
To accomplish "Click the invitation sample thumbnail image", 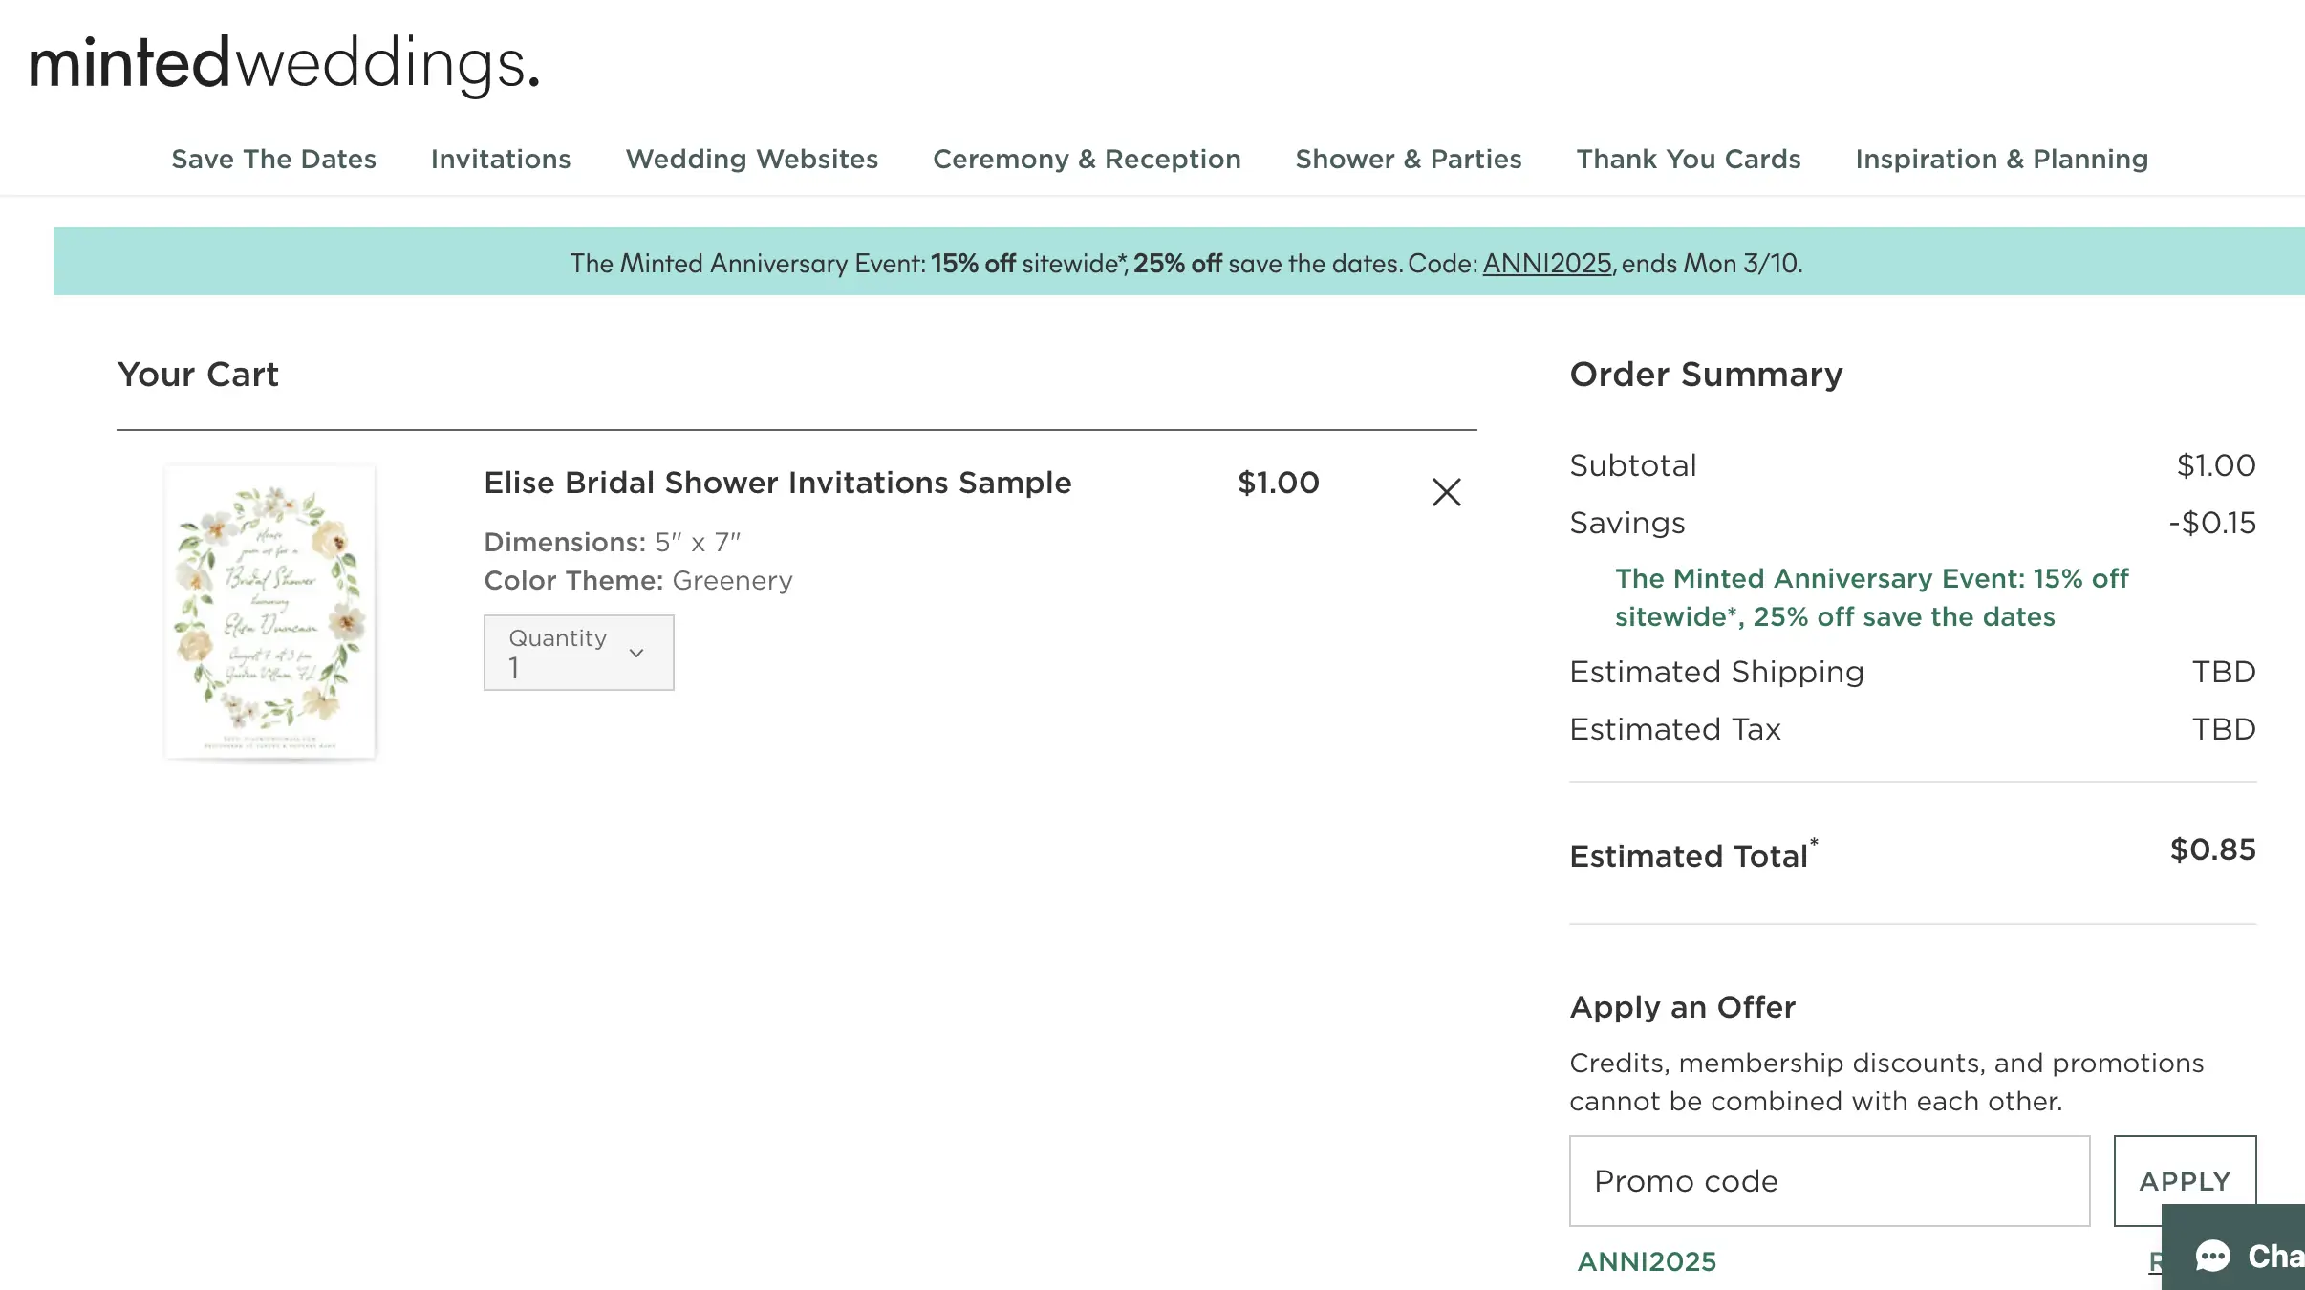I will (x=270, y=613).
